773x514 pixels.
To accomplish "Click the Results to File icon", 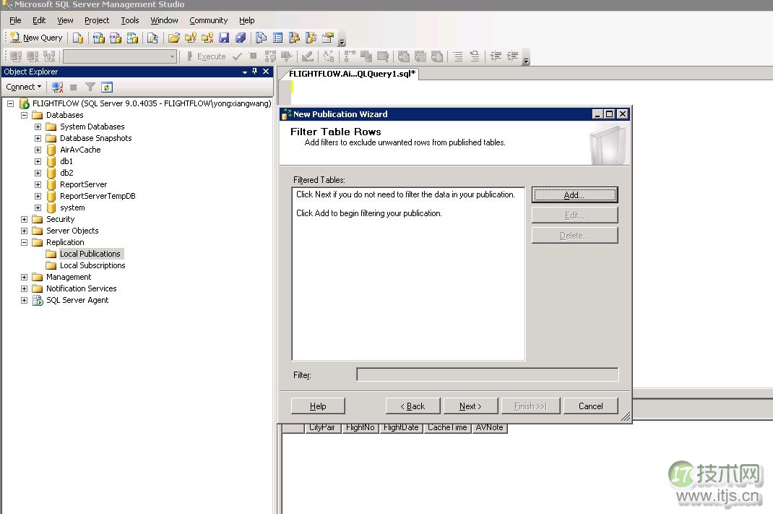I will coord(437,56).
